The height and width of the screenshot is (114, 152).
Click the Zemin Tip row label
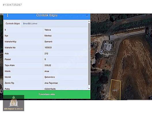coord(9,83)
